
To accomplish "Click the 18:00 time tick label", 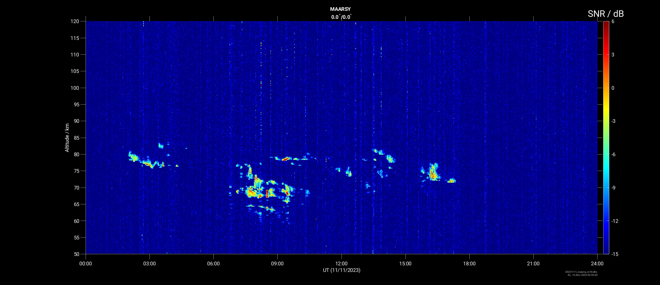I will [x=469, y=264].
